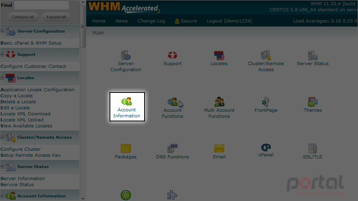Screen dimensions: 358x201
Task: Click Secure in top navigation
Action: [189, 21]
